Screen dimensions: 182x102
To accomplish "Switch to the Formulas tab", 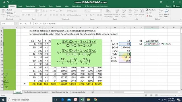I will tap(42, 6).
